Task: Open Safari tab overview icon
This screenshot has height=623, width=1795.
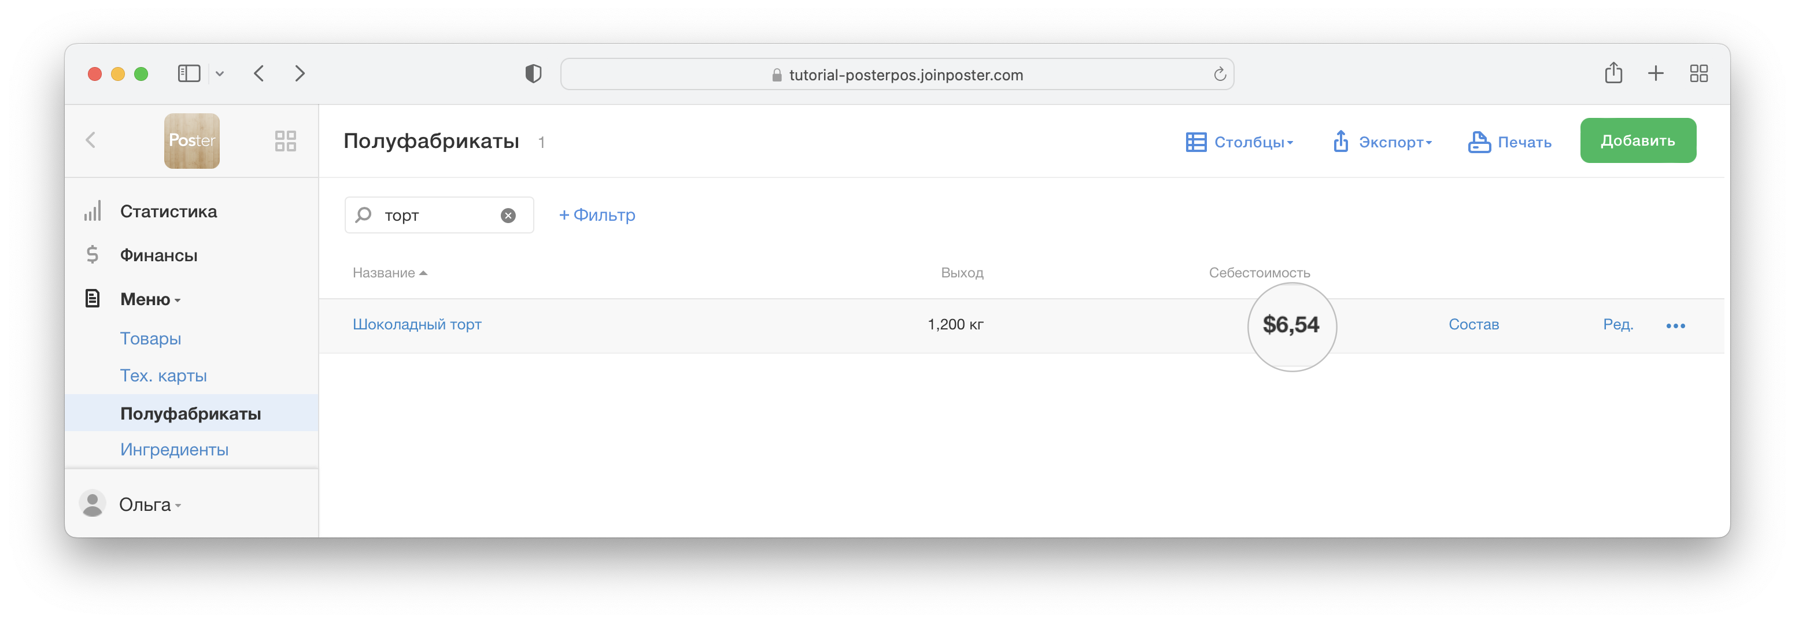Action: coord(1698,74)
